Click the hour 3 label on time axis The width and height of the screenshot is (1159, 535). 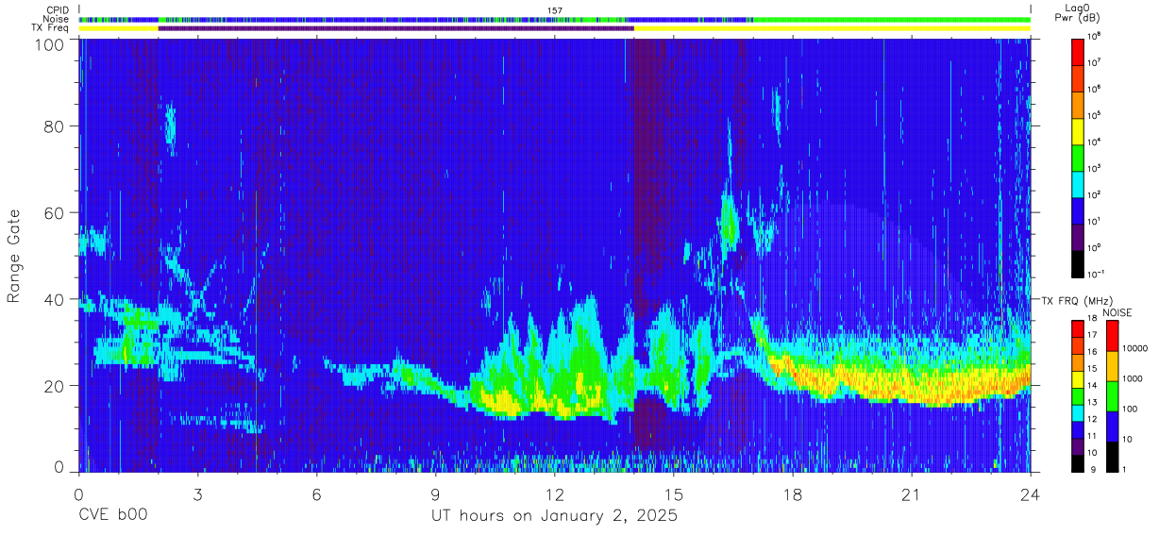(198, 494)
